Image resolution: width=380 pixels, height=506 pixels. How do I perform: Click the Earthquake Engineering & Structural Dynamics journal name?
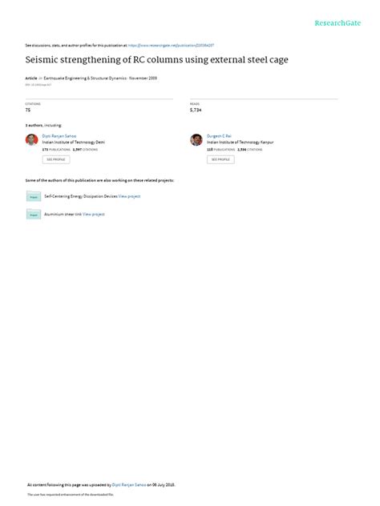tap(85, 78)
